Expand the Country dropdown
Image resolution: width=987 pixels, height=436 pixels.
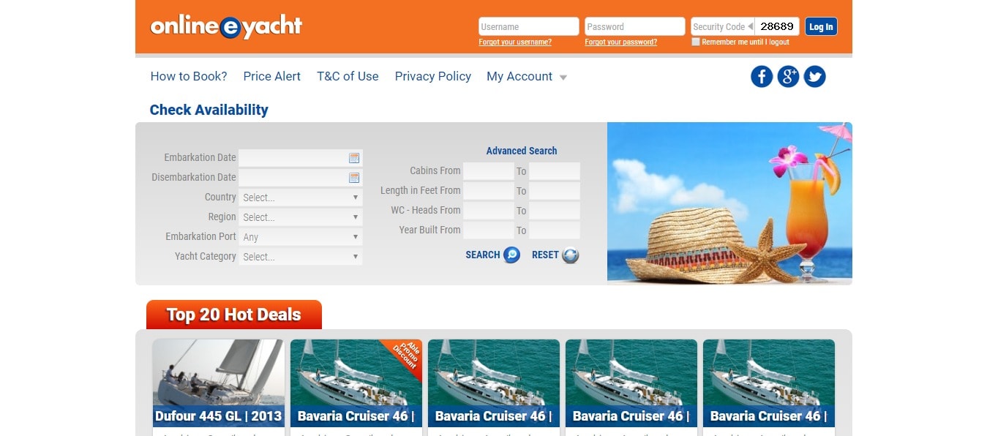[x=301, y=198]
